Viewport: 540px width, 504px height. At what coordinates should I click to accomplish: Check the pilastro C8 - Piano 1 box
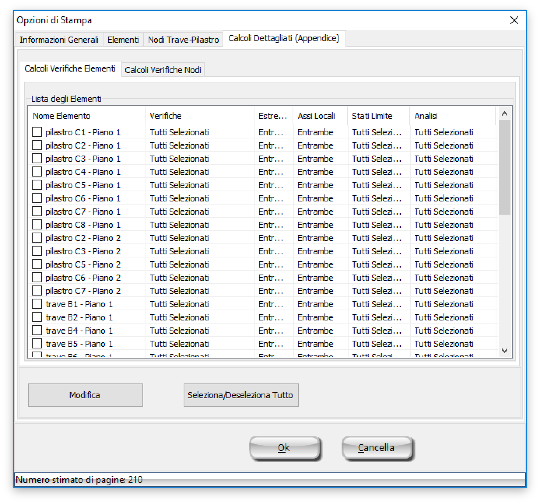click(x=37, y=225)
